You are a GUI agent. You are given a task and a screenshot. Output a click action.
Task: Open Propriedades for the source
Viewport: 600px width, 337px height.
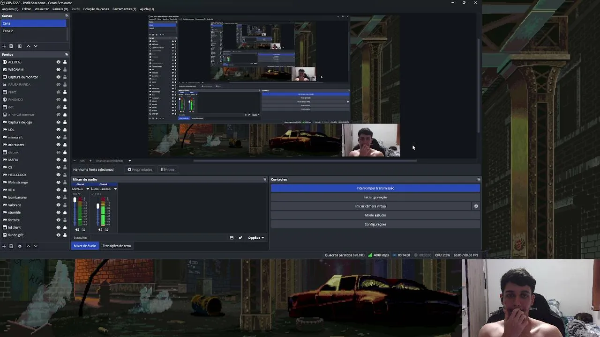click(x=140, y=169)
